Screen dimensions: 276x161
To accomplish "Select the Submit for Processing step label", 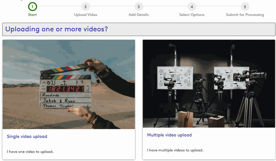I will (245, 15).
